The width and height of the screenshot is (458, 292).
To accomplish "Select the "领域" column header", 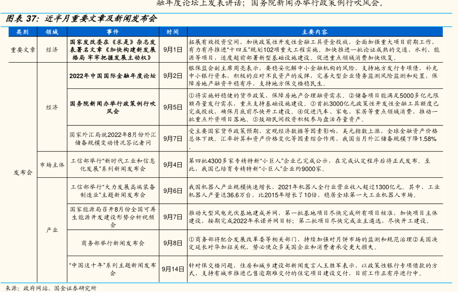I will [x=52, y=32].
